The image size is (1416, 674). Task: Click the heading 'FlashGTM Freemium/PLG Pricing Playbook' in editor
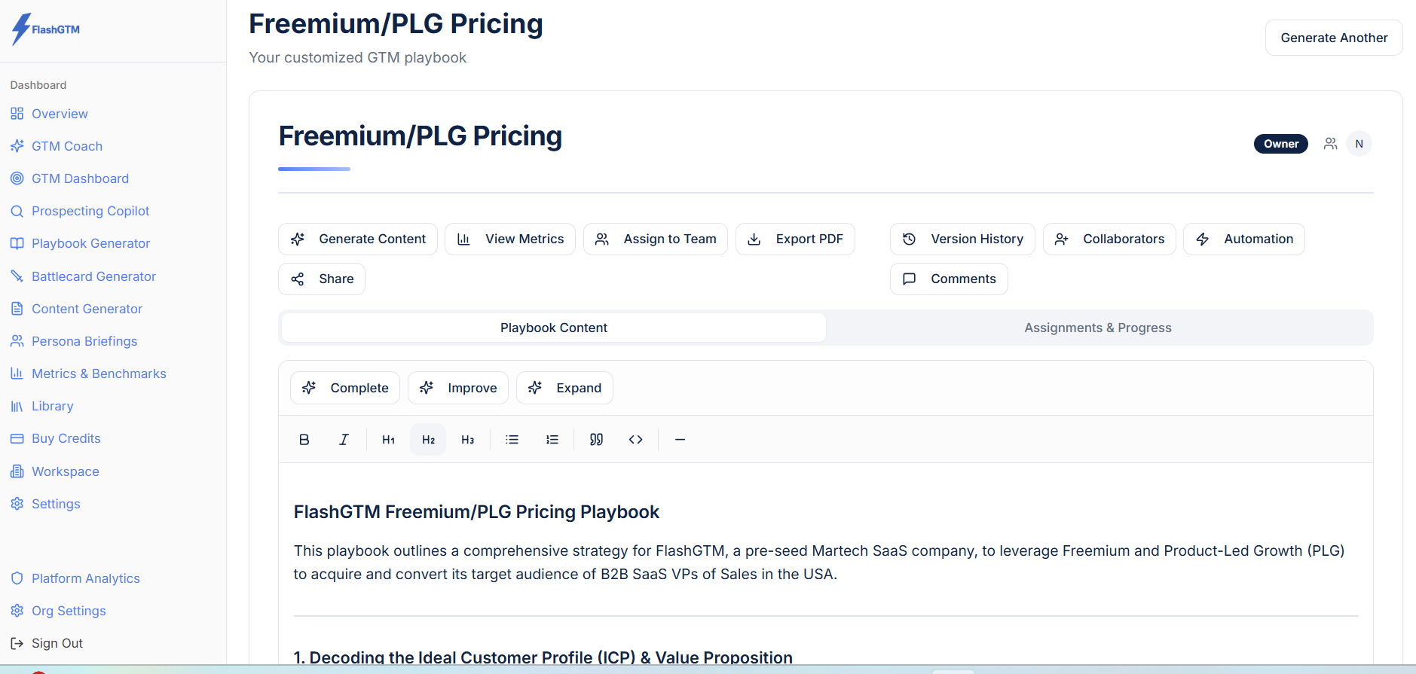click(476, 512)
